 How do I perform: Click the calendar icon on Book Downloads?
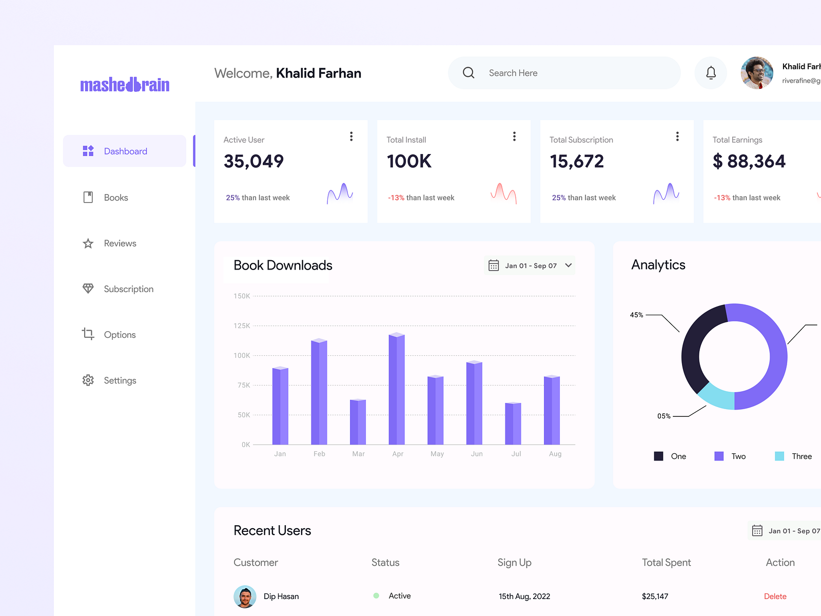(493, 265)
